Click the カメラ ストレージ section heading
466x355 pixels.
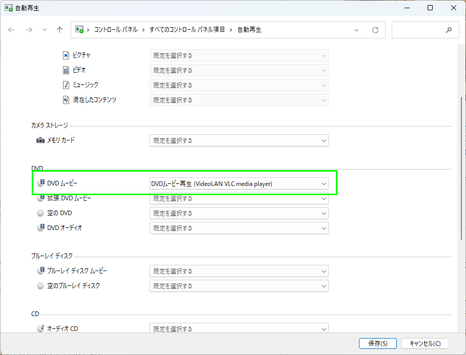tap(50, 126)
